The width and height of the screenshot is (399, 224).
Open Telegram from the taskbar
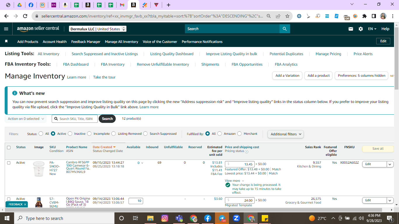click(x=222, y=218)
